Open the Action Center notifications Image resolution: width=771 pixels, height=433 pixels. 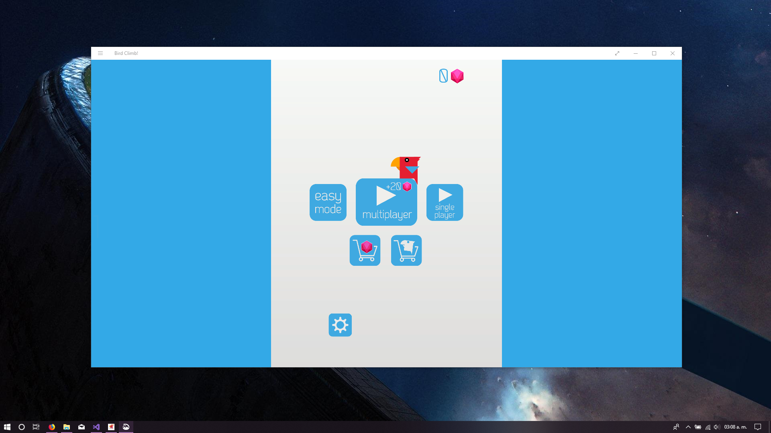point(758,427)
